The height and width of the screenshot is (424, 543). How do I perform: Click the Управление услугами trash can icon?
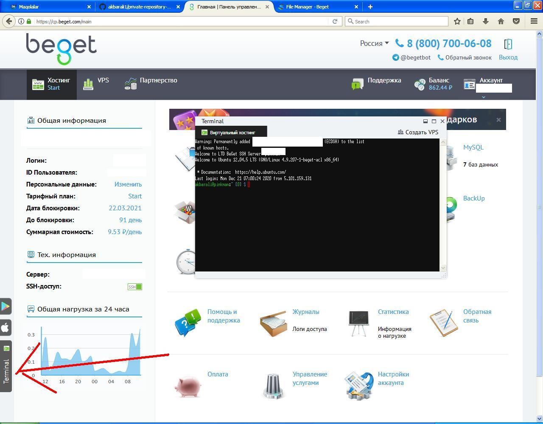click(274, 386)
